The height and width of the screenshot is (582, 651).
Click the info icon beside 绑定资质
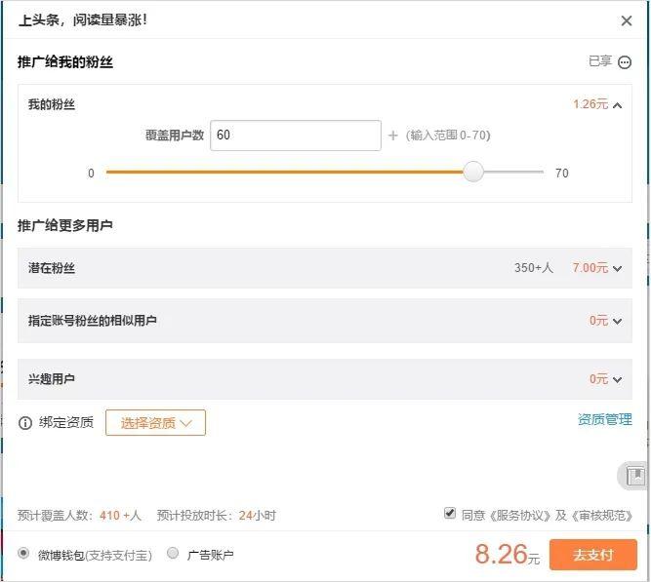coord(25,423)
